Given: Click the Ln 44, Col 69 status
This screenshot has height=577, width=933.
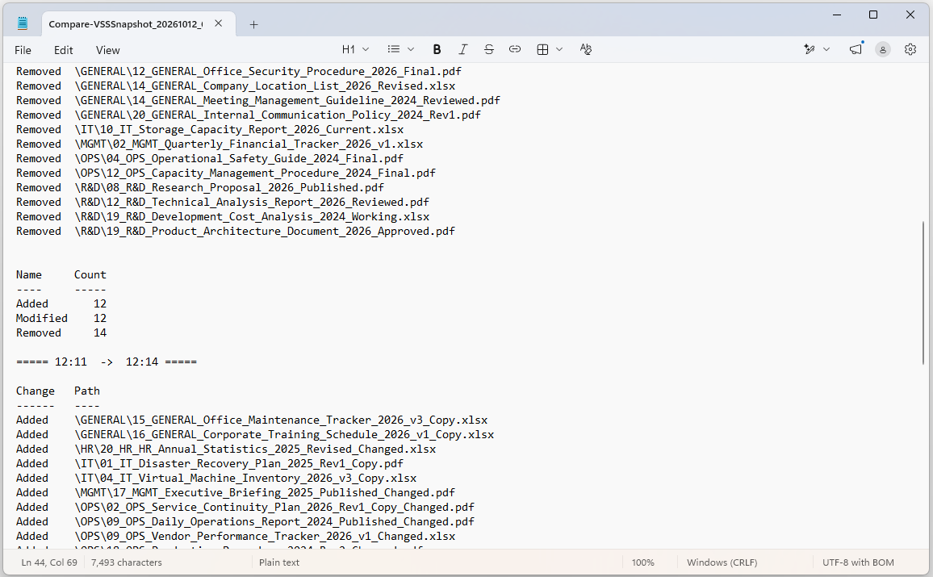Looking at the screenshot, I should [49, 562].
